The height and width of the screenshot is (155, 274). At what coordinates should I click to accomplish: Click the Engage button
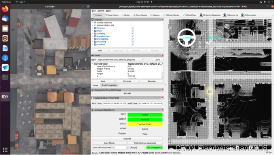127,139
